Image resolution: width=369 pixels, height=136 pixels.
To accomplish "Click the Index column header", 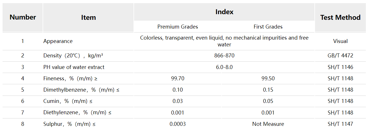I will click(x=224, y=12).
